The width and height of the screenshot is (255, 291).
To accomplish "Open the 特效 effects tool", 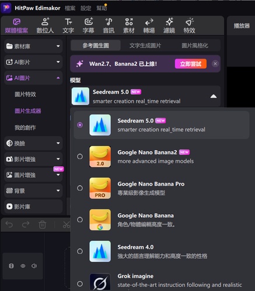I will tap(190, 26).
